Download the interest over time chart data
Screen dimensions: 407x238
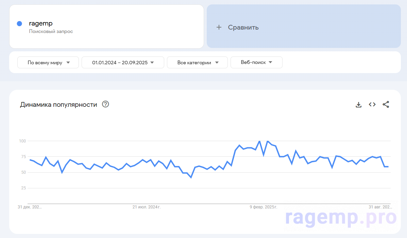358,105
